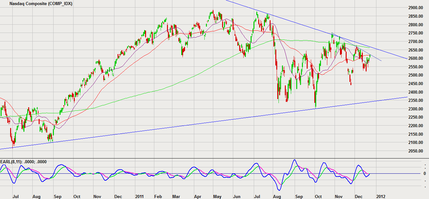
Task: Click the oscillator's horizontal zero line
Action: 396,173
